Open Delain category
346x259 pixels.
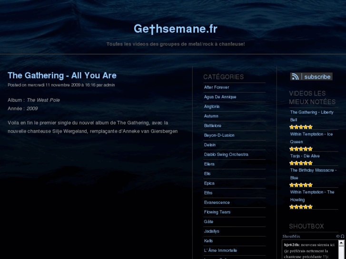coord(209,145)
